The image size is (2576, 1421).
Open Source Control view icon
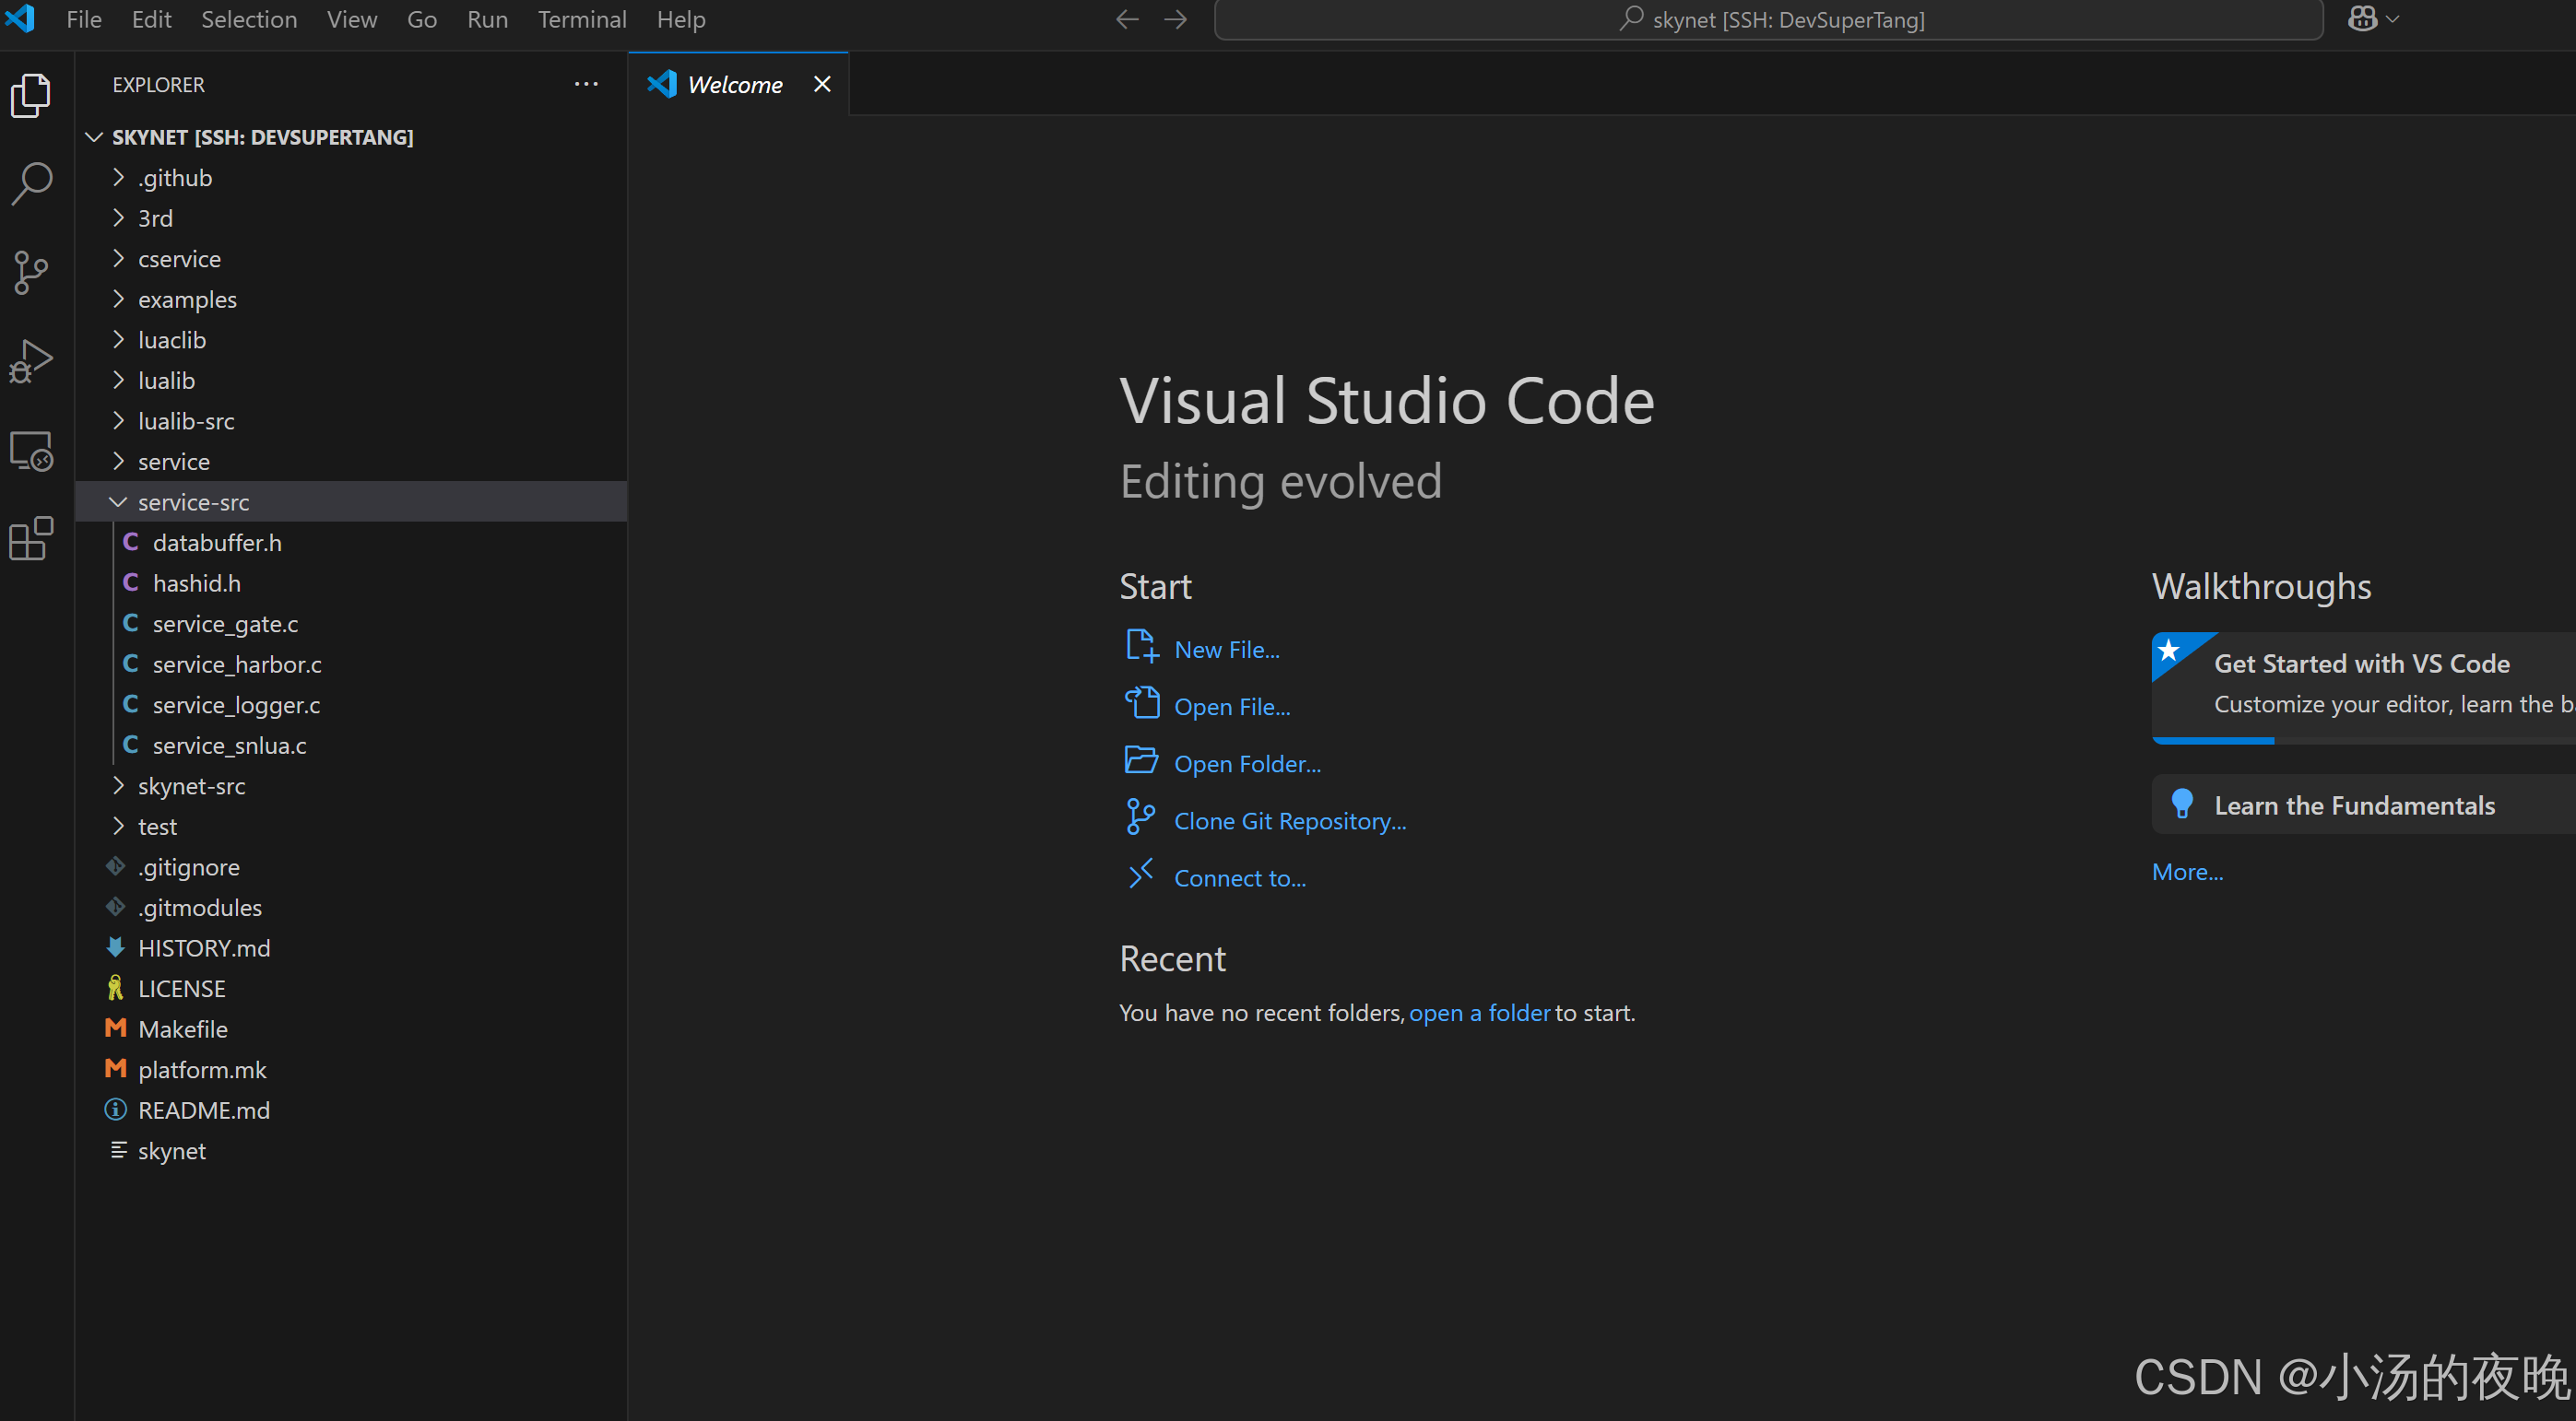pos(32,272)
